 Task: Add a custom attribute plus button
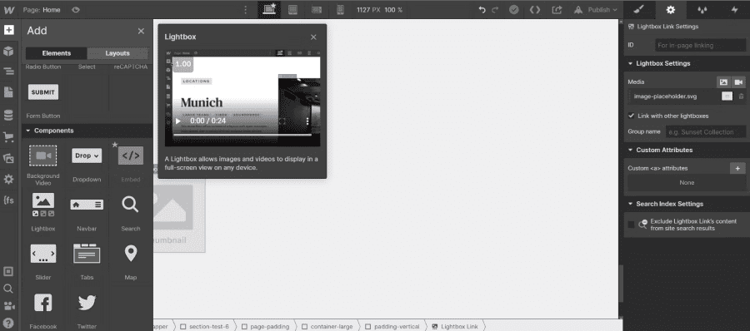coord(737,168)
